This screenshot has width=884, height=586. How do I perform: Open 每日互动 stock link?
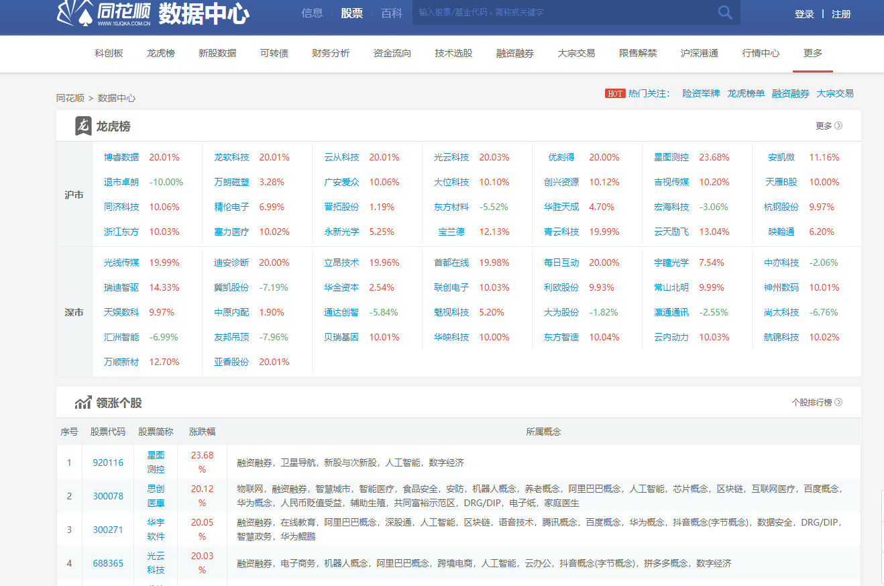(561, 262)
